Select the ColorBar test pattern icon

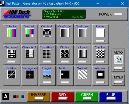[12, 33]
